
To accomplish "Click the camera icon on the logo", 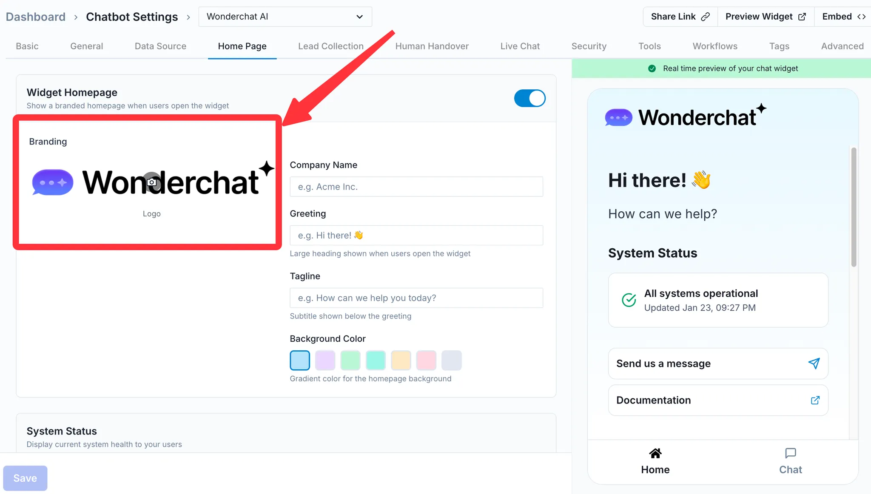I will coord(152,182).
